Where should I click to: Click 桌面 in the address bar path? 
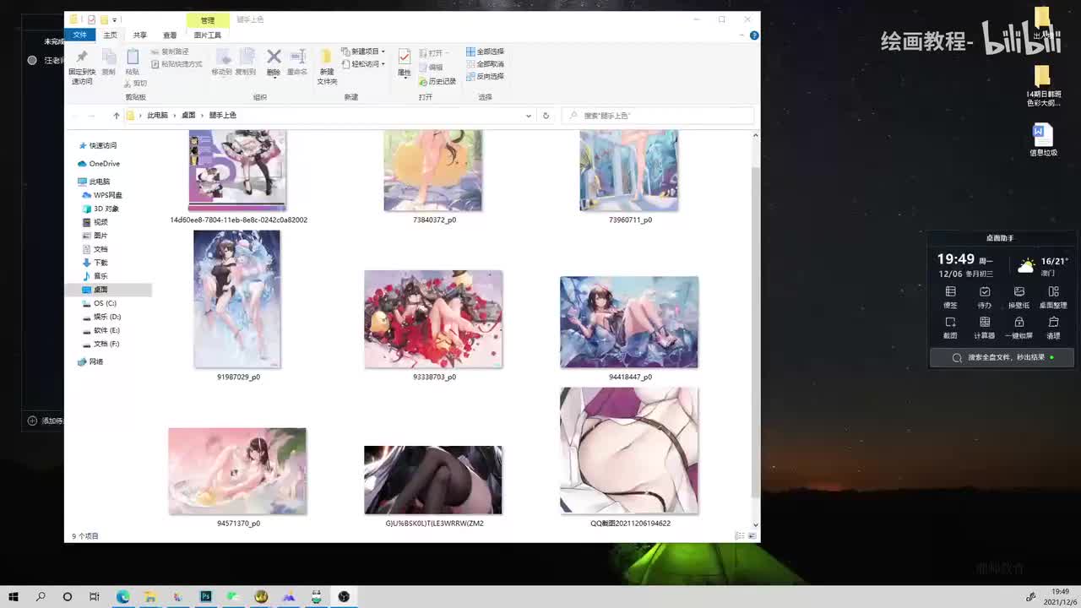tap(188, 116)
